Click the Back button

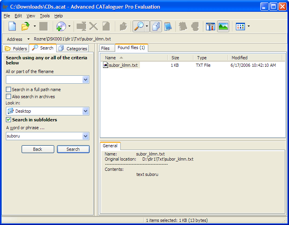tap(38, 149)
